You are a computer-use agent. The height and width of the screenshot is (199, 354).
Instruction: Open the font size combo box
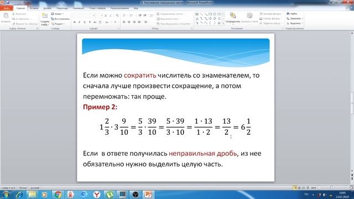[100, 15]
